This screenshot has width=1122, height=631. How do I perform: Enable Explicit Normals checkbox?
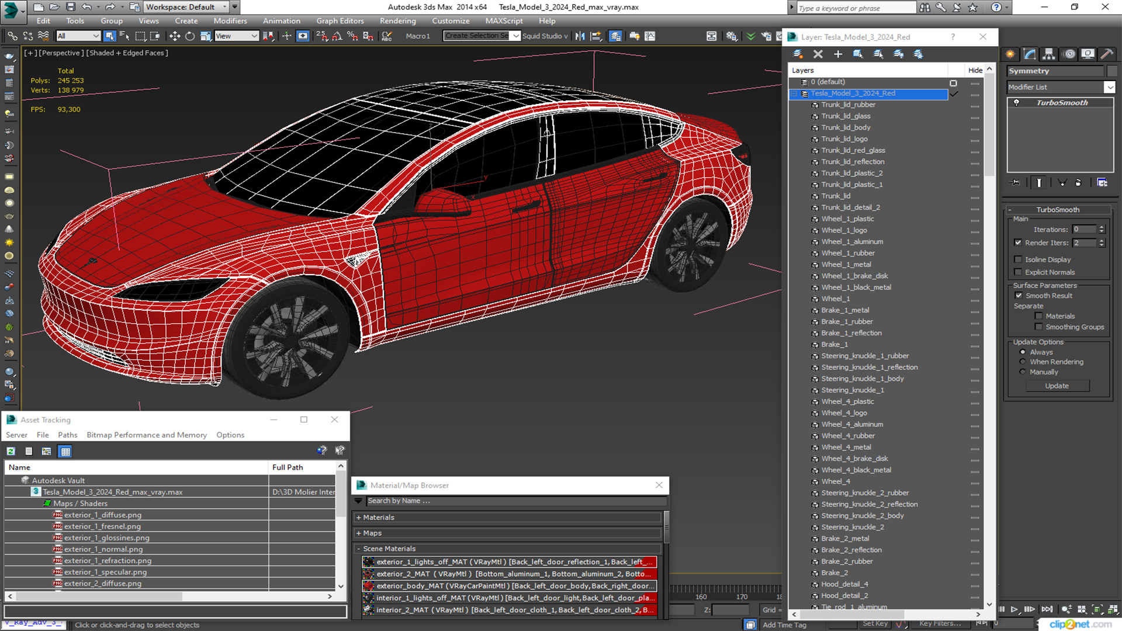[x=1019, y=272]
